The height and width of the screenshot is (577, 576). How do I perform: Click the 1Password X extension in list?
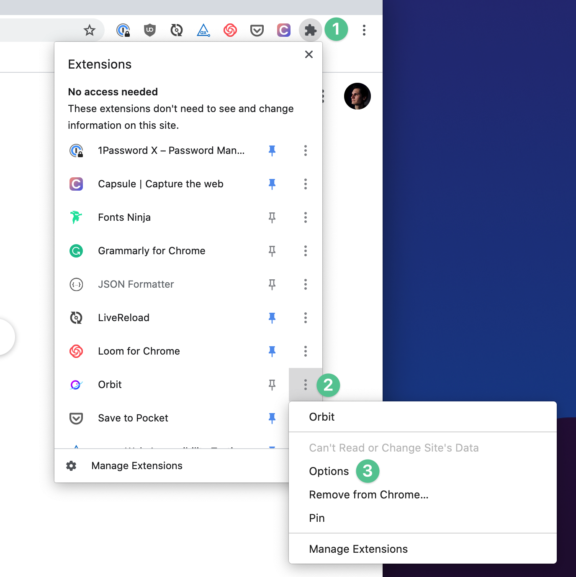pos(76,151)
